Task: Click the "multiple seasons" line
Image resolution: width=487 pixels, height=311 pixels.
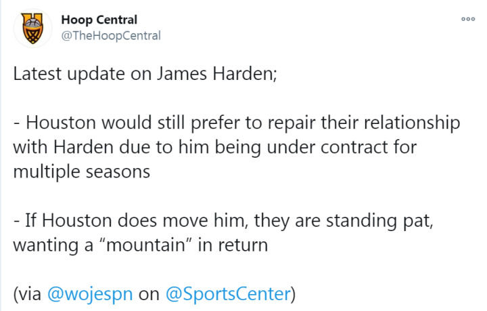Action: 81,172
